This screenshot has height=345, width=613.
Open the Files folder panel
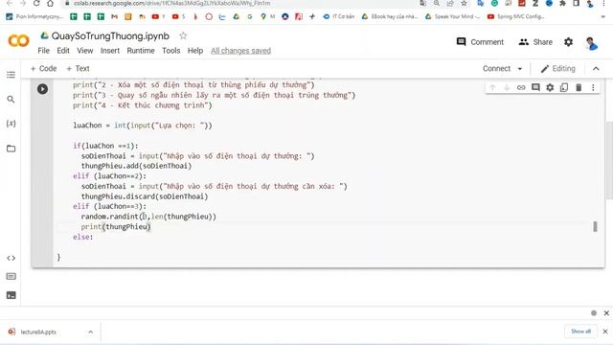[11, 149]
